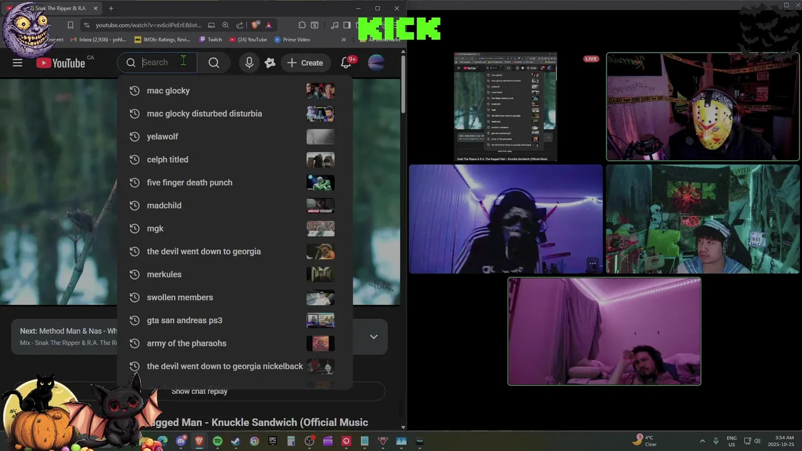Open Epic Games Launcher from the taskbar
The width and height of the screenshot is (802, 451).
(x=273, y=441)
